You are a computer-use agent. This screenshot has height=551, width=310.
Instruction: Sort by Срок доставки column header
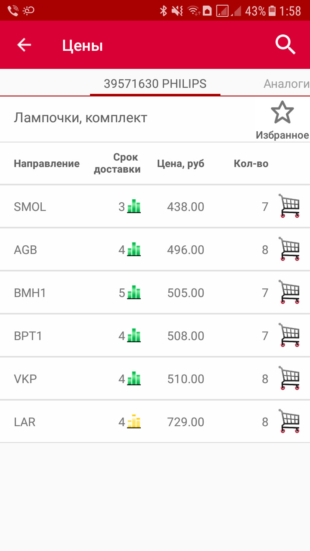click(117, 164)
